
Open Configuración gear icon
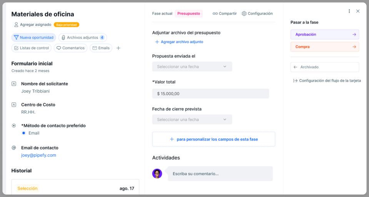tap(244, 13)
